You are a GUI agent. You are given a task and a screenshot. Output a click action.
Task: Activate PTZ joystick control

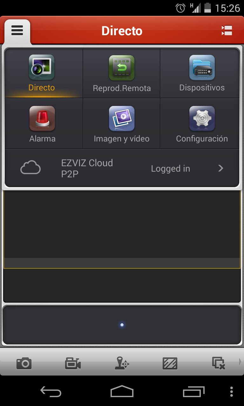122,363
